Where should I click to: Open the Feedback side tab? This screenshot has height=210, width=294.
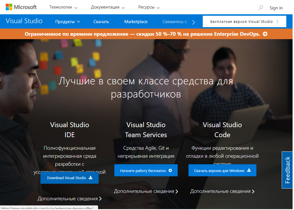pos(287,170)
